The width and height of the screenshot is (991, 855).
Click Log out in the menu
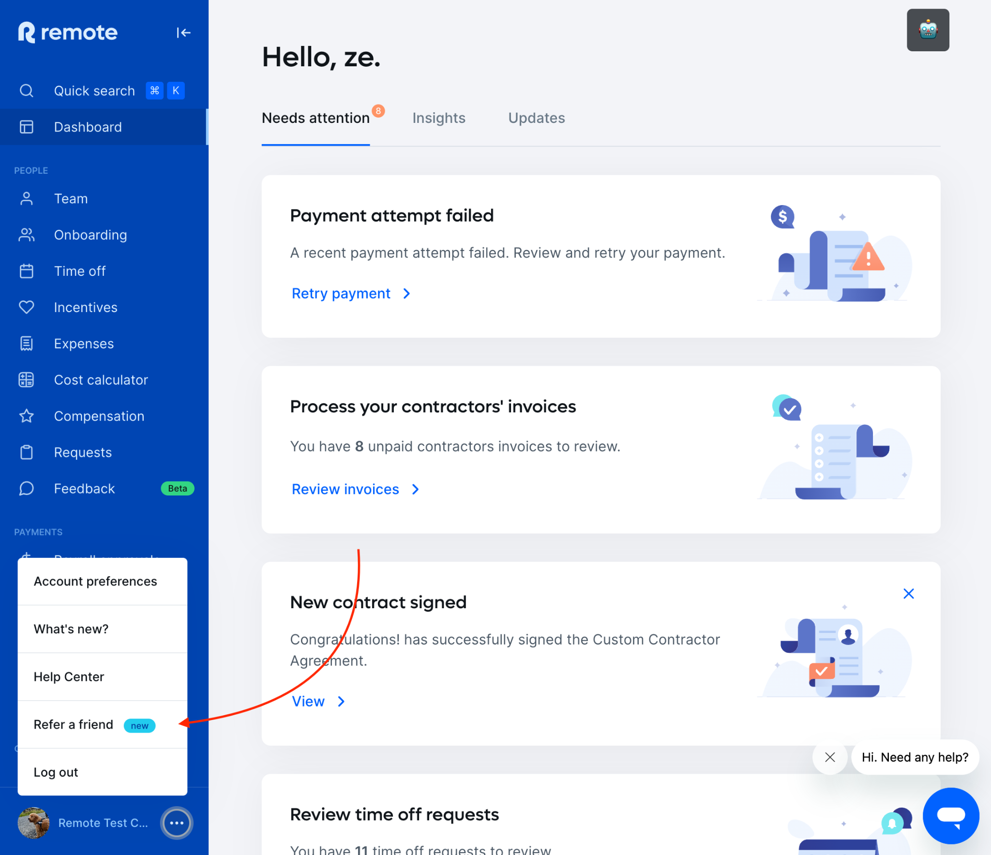click(x=56, y=772)
